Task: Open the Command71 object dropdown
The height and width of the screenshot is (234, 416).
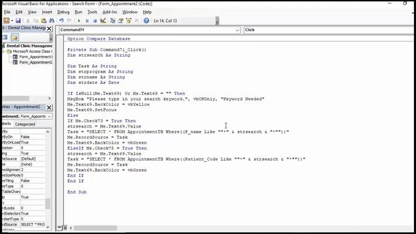Action: point(237,30)
